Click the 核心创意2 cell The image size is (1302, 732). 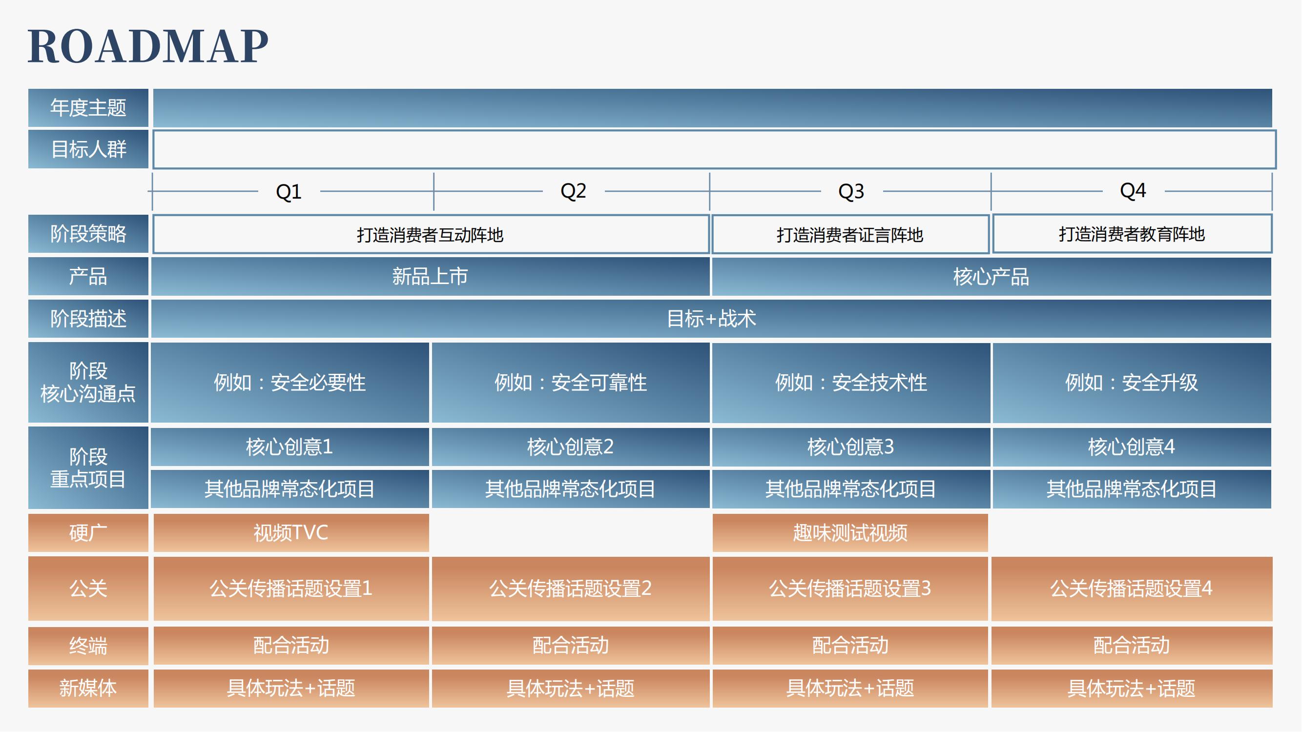(x=571, y=447)
